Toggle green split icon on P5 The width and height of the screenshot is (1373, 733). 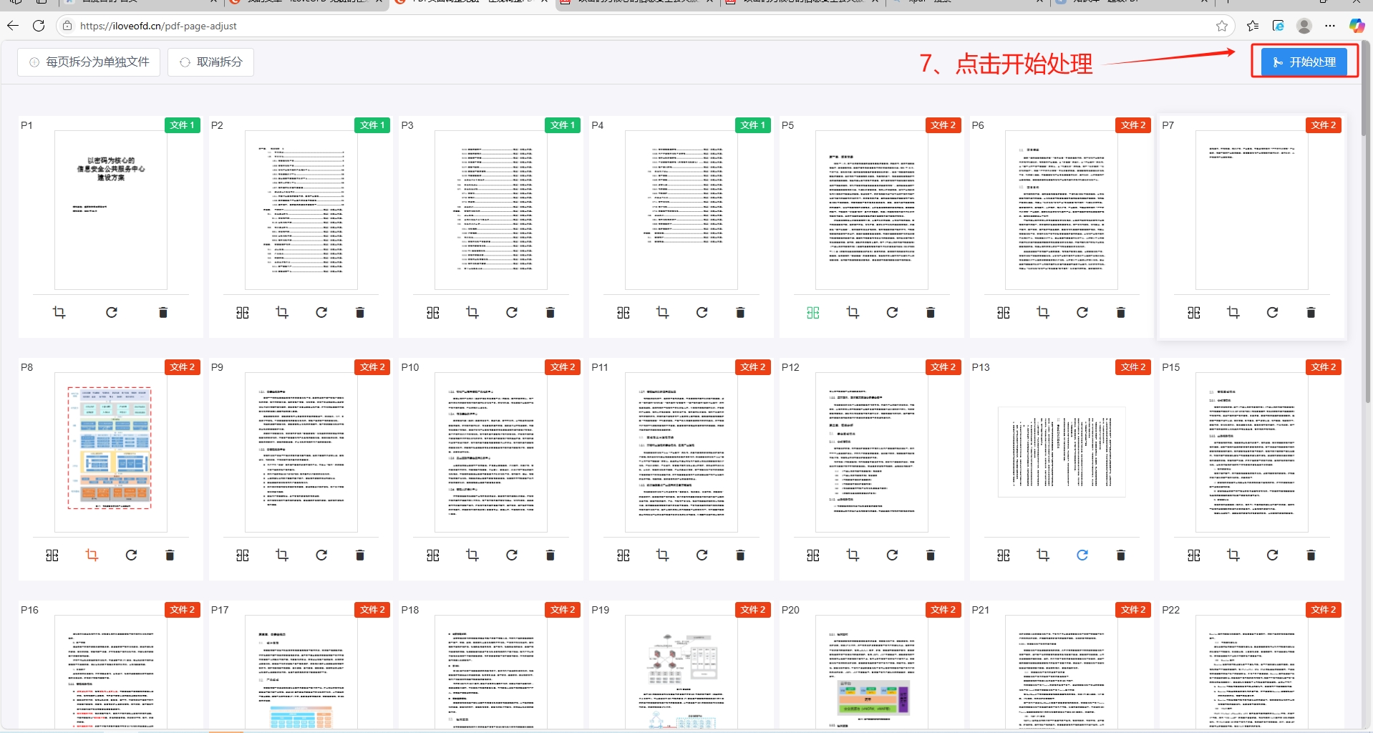[813, 312]
